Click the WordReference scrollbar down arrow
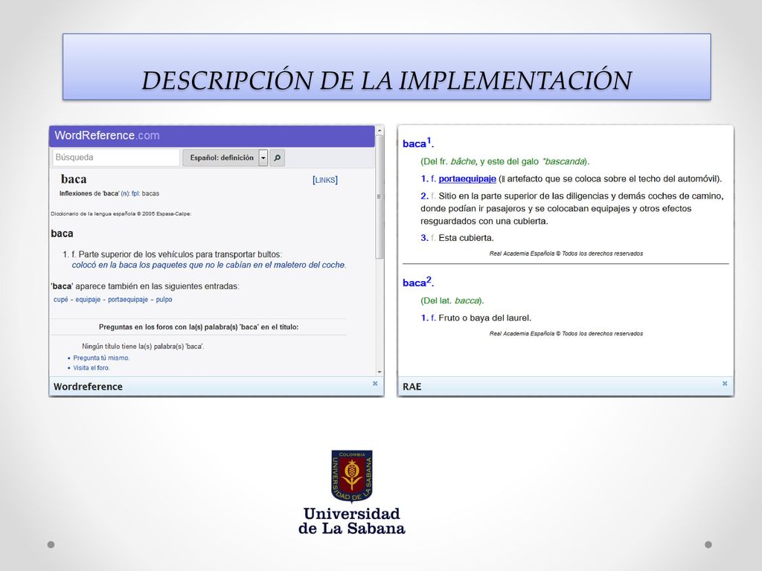The image size is (762, 571). tap(380, 372)
